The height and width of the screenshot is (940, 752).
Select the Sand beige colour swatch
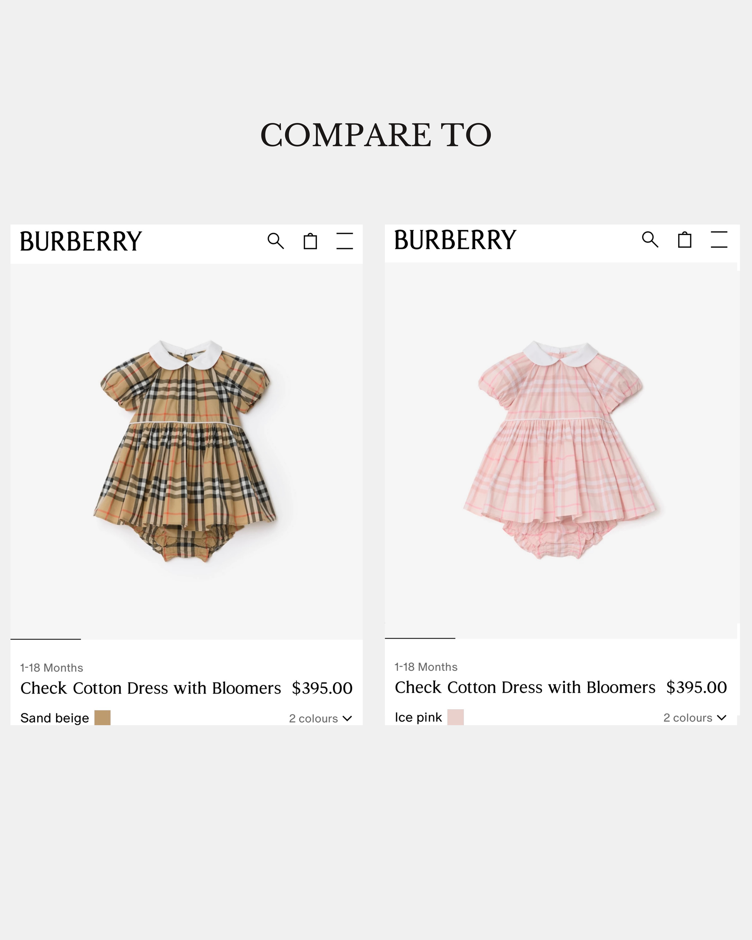tap(102, 717)
